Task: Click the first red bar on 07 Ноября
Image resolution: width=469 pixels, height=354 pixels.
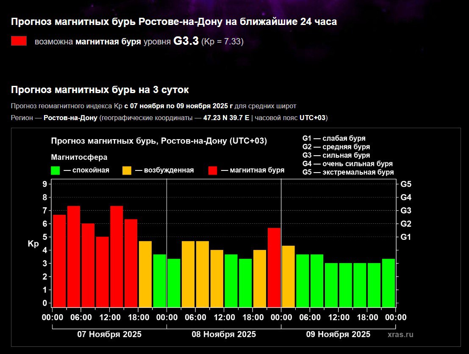Action: click(x=59, y=260)
